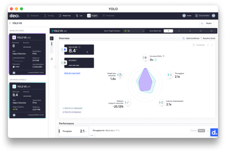Click the baseline model card owner avatar

[x=14, y=73]
